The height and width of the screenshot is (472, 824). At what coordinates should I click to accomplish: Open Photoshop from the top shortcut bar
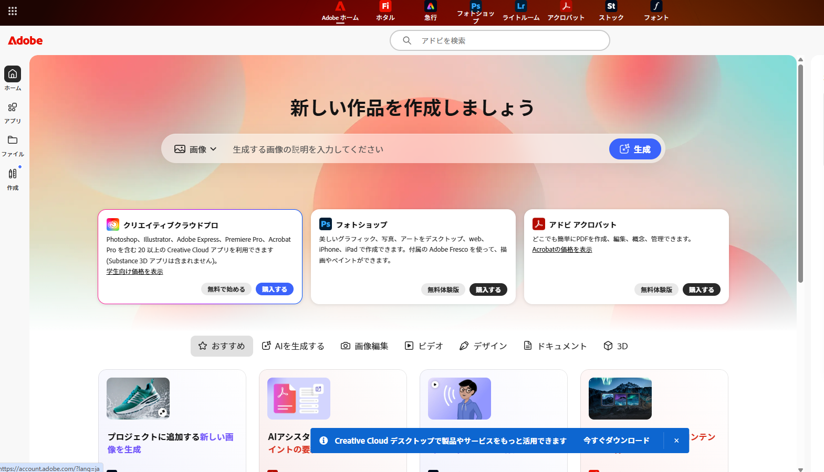[x=475, y=7]
